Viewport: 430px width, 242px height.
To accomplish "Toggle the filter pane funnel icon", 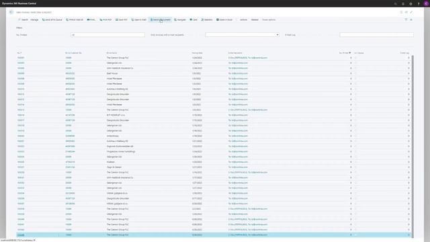I will 406,19.
